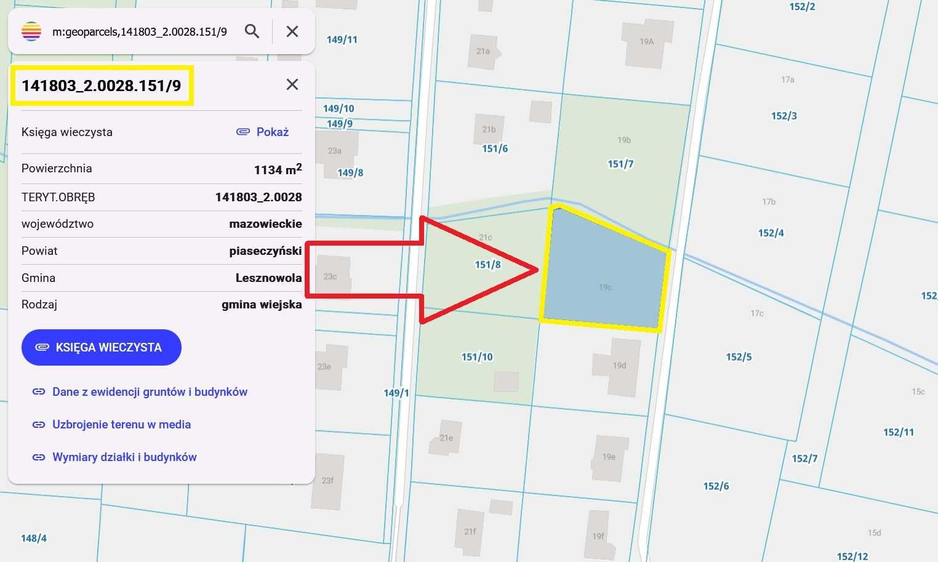The width and height of the screenshot is (938, 562).
Task: Select parcel 151/6 on map
Action: point(495,149)
